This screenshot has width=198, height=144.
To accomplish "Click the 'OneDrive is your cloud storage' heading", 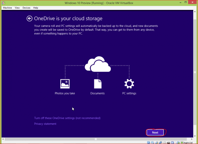I will [x=68, y=19].
